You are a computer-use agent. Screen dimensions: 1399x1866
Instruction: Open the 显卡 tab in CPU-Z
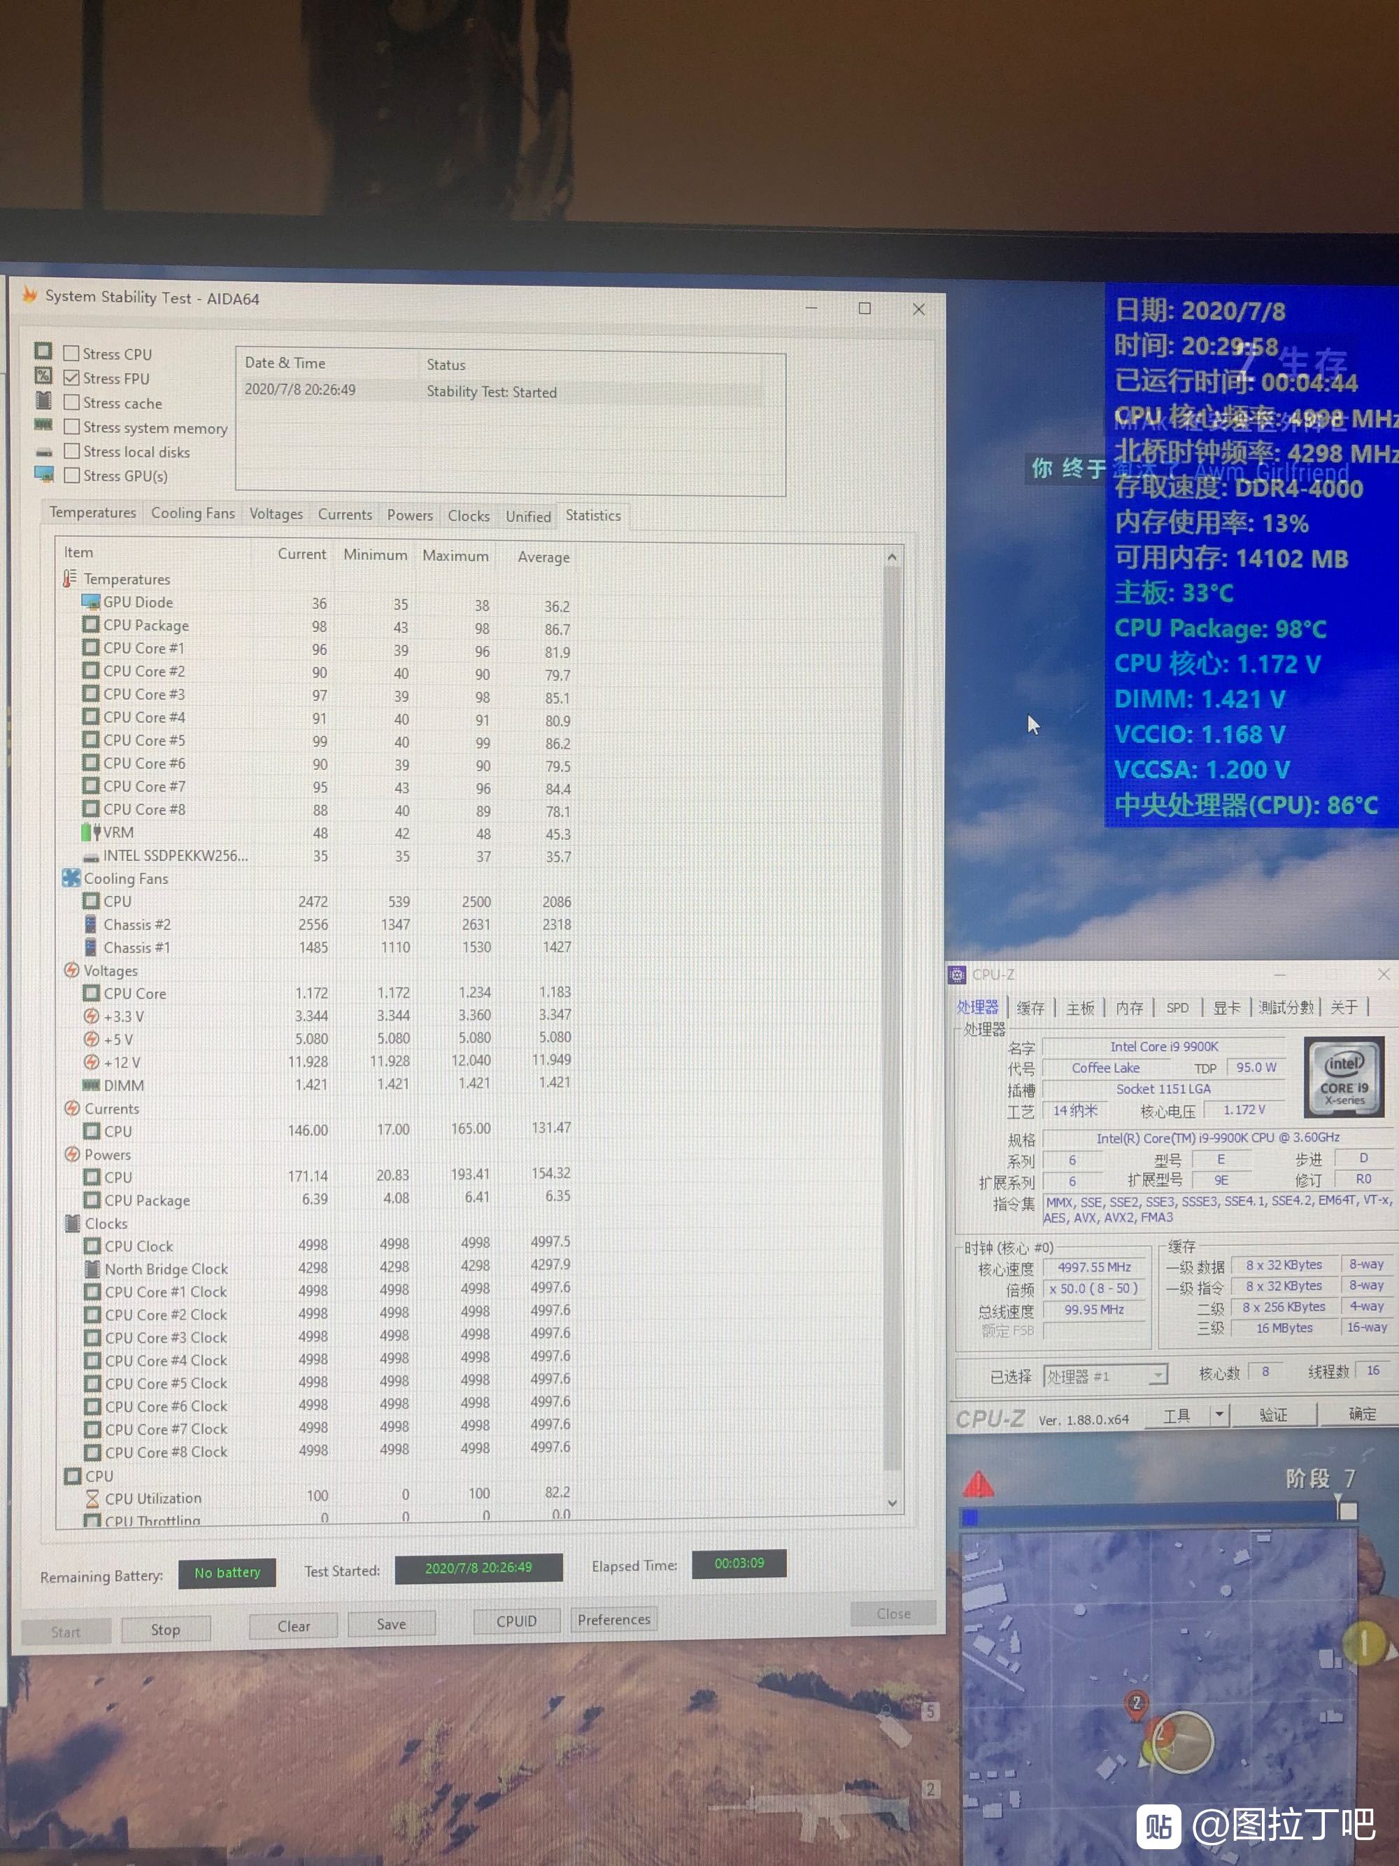(x=1227, y=1008)
